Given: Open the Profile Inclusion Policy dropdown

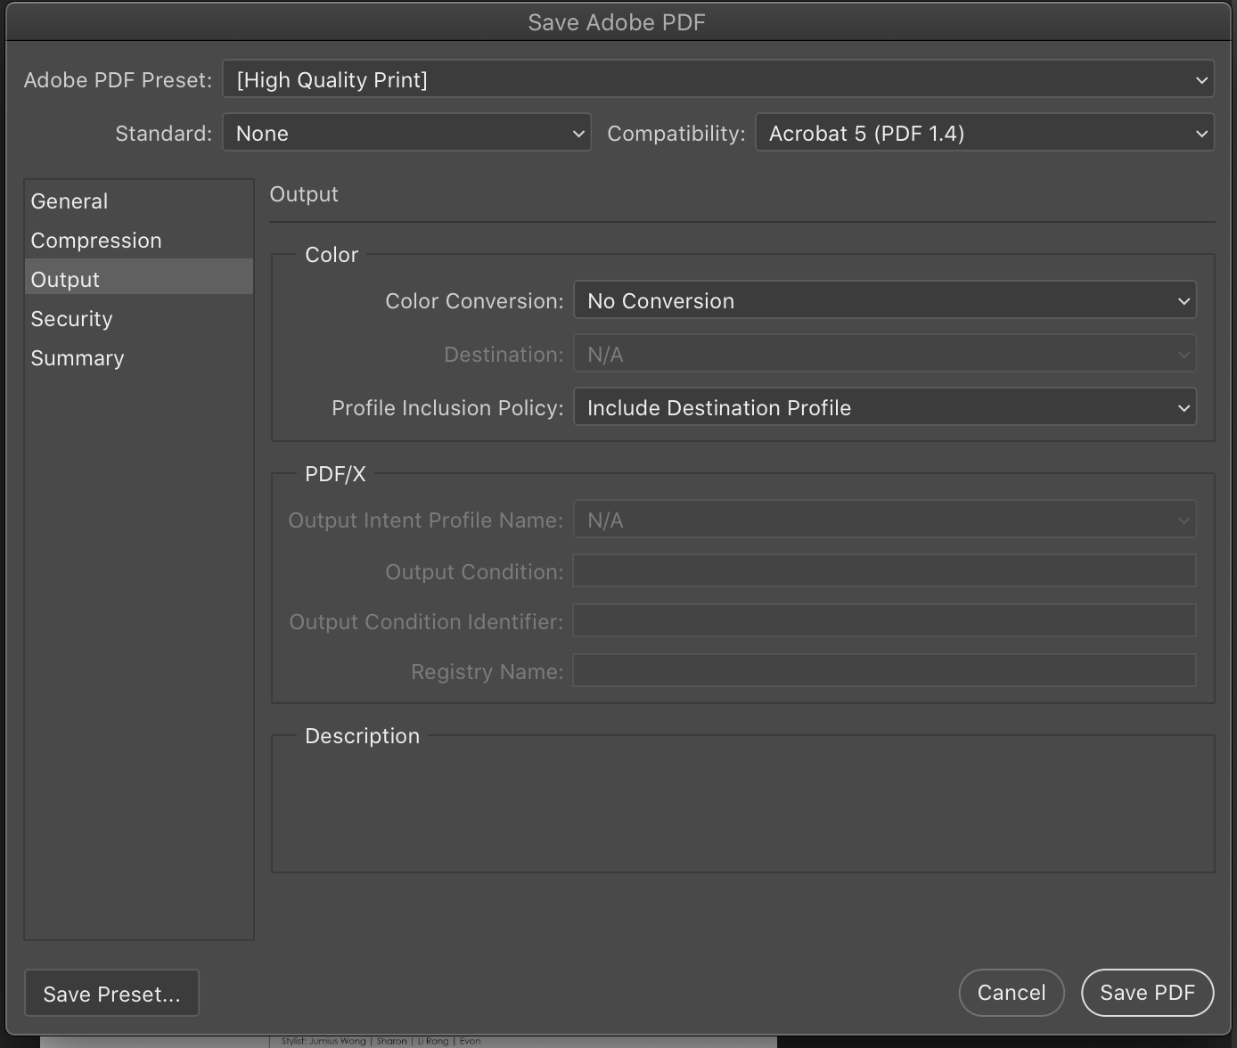Looking at the screenshot, I should point(884,407).
